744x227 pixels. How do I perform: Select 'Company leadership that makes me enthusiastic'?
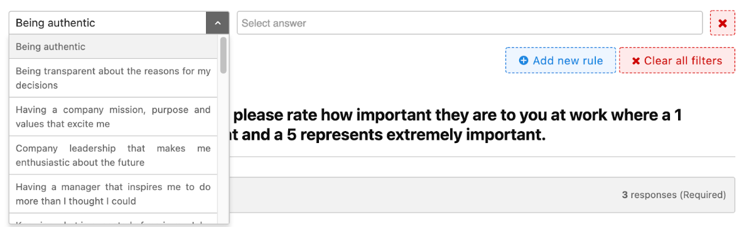tap(113, 156)
